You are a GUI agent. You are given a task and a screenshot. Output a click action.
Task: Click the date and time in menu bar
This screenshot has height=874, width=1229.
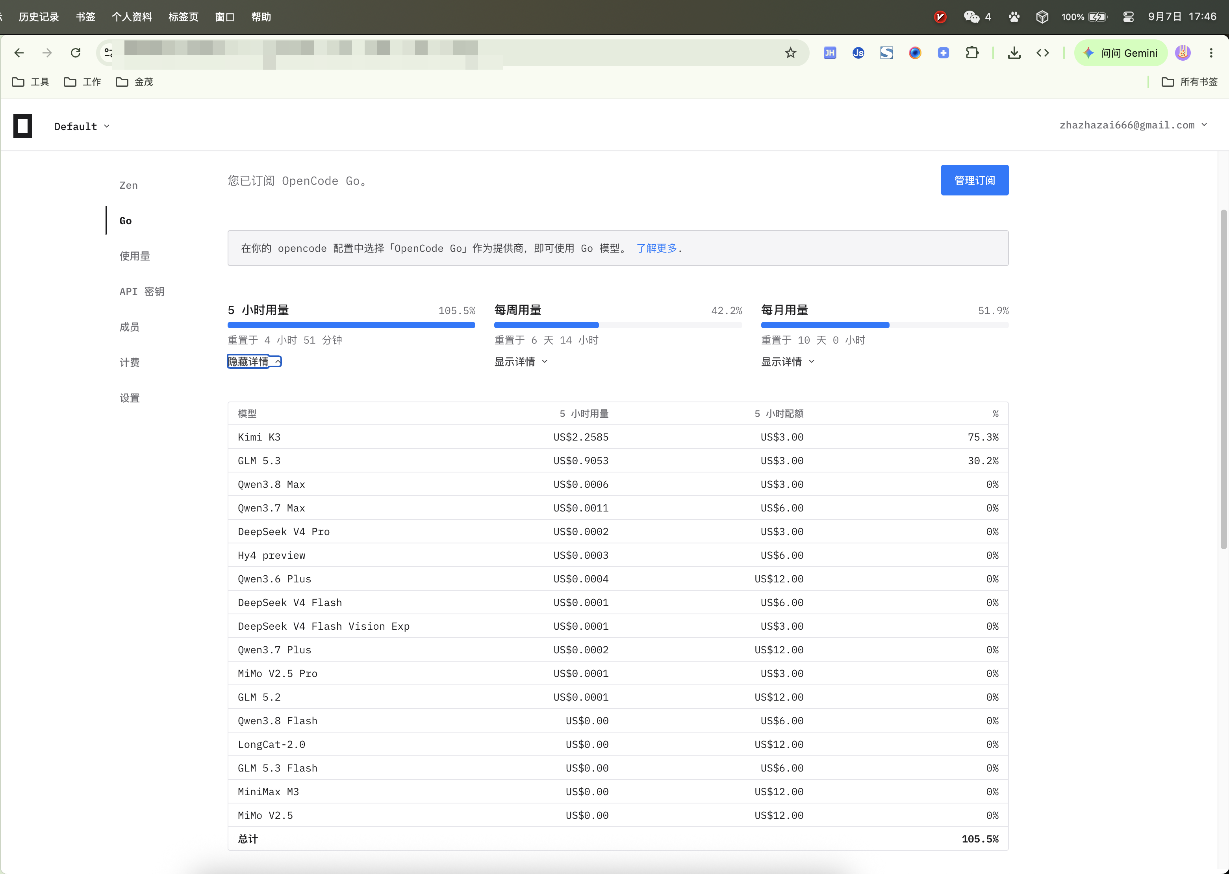pyautogui.click(x=1182, y=17)
